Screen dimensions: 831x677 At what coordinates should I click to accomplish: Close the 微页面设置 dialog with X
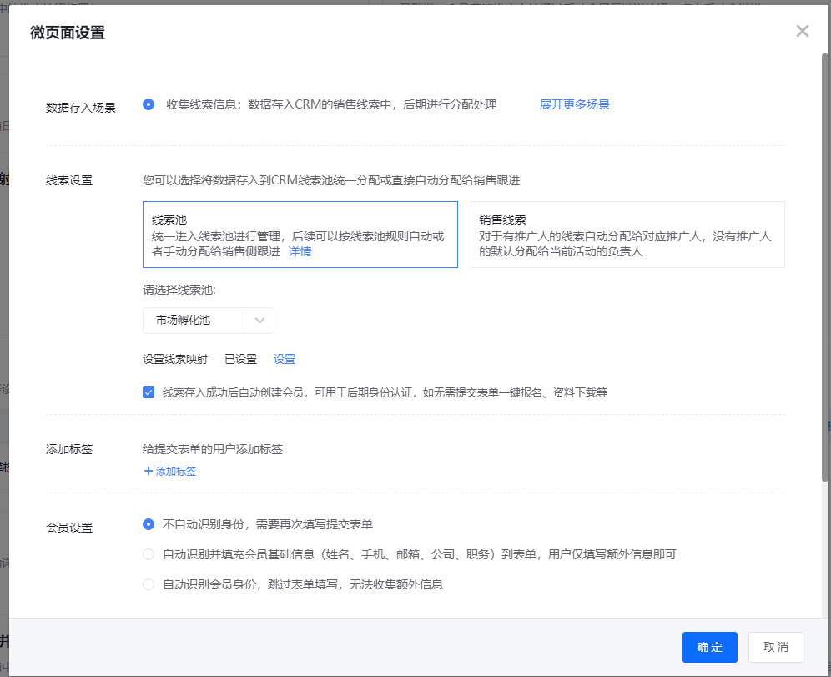pos(802,31)
